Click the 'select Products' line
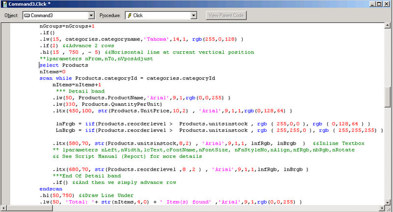 point(64,65)
